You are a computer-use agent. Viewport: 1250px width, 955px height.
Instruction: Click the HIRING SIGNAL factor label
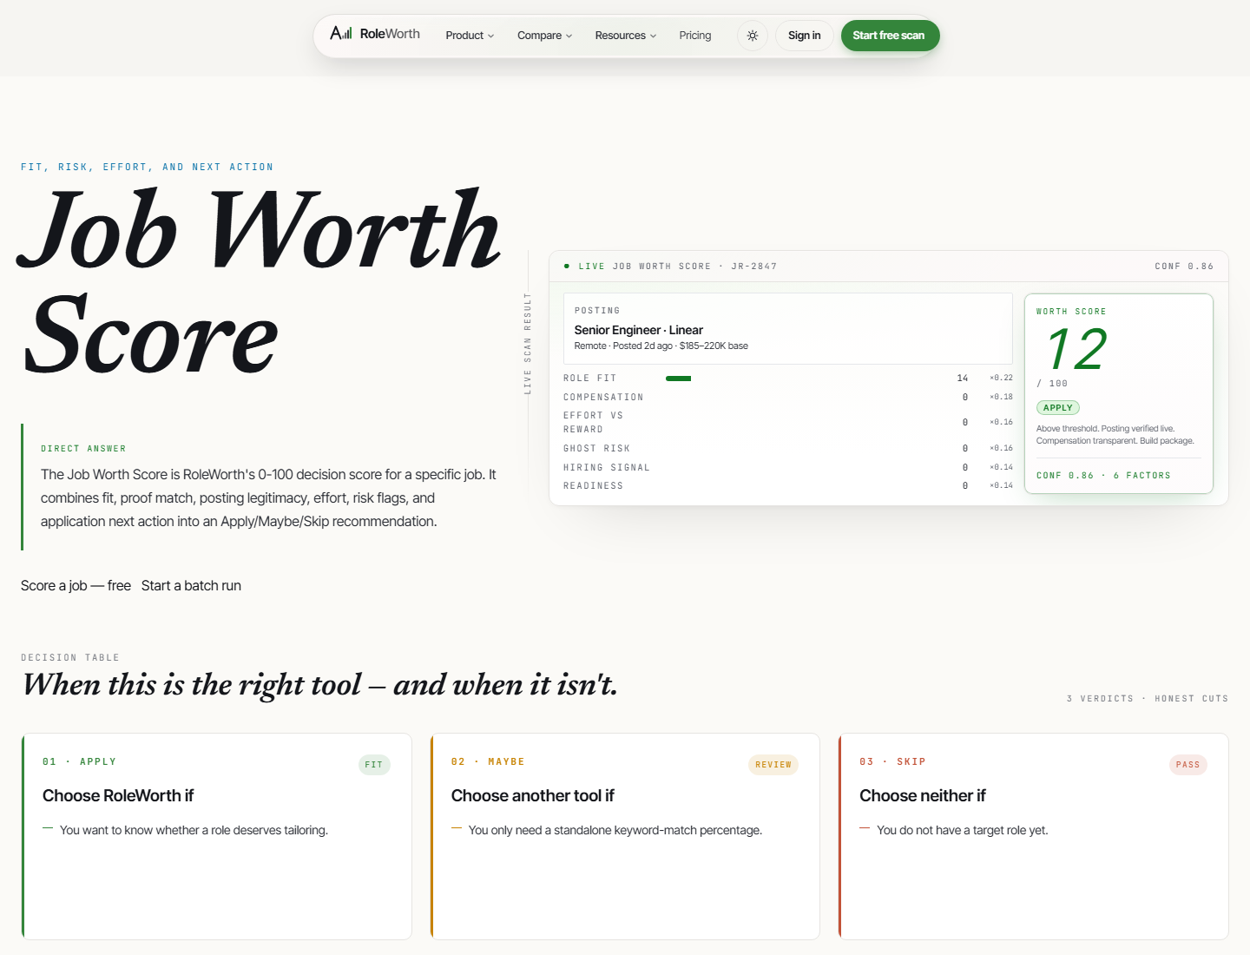click(606, 468)
